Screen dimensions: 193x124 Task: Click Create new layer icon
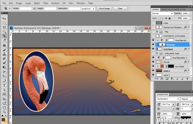click(x=182, y=79)
